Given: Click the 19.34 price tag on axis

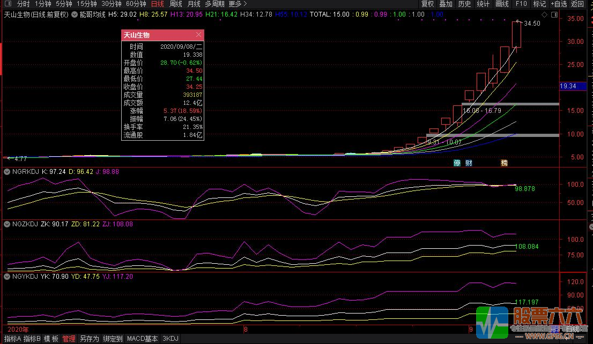Looking at the screenshot, I should click(573, 86).
